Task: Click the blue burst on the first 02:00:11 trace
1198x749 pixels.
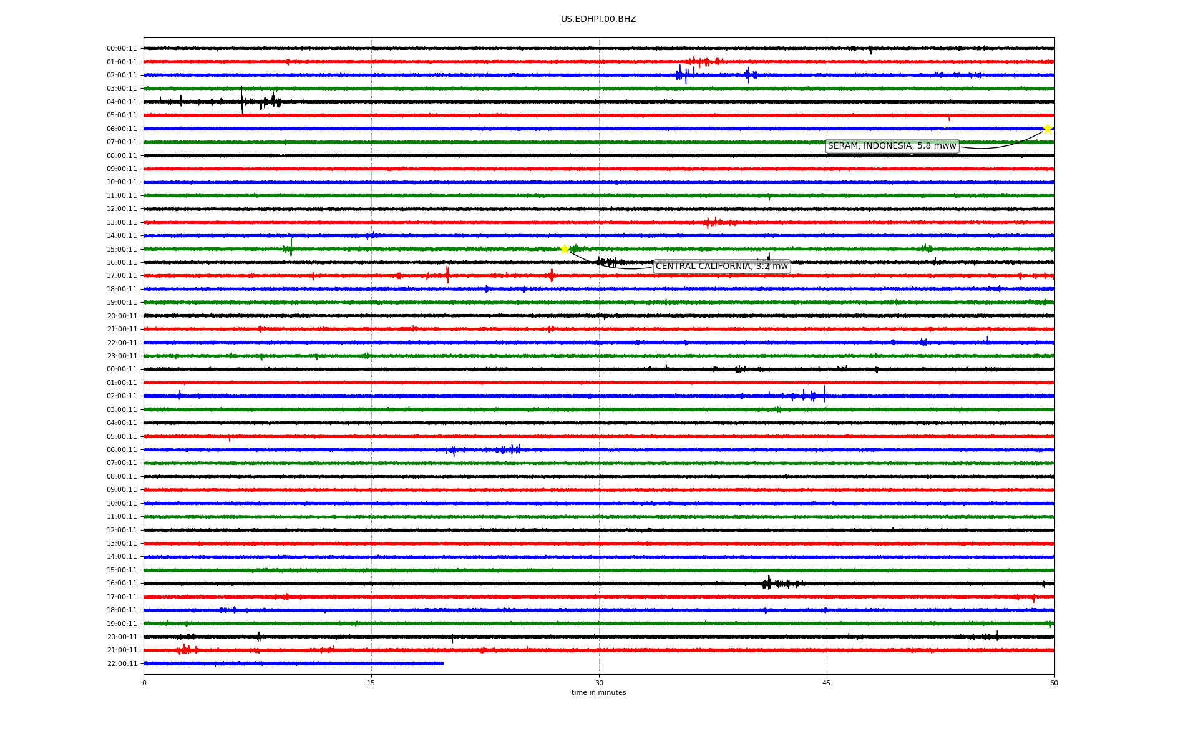Action: (683, 75)
